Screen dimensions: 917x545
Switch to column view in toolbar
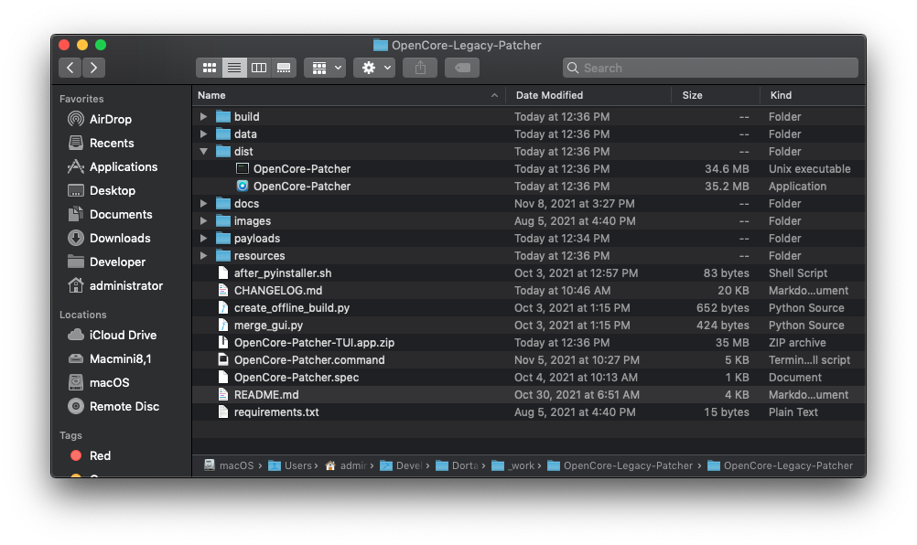[x=259, y=68]
